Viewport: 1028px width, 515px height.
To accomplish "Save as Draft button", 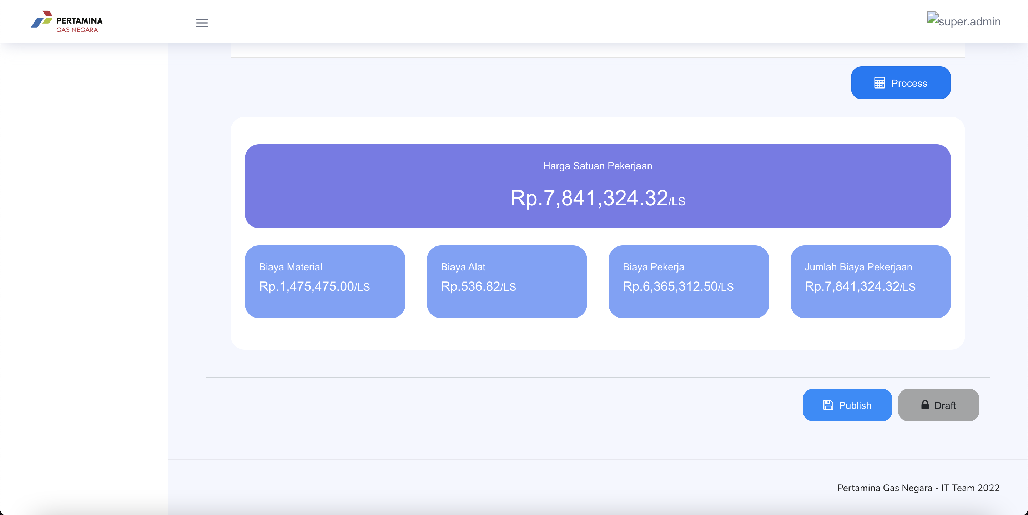I will pyautogui.click(x=938, y=405).
